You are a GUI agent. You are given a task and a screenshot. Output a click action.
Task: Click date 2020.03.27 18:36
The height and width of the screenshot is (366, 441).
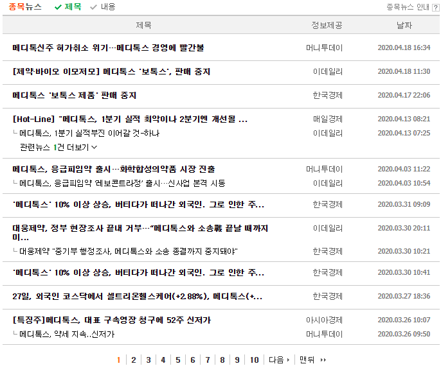click(x=404, y=297)
